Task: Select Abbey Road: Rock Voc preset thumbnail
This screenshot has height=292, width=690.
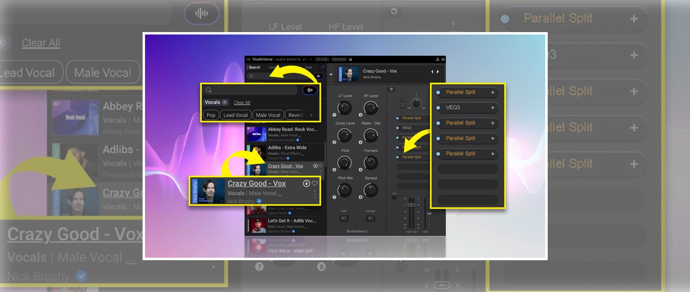Action: click(x=256, y=134)
